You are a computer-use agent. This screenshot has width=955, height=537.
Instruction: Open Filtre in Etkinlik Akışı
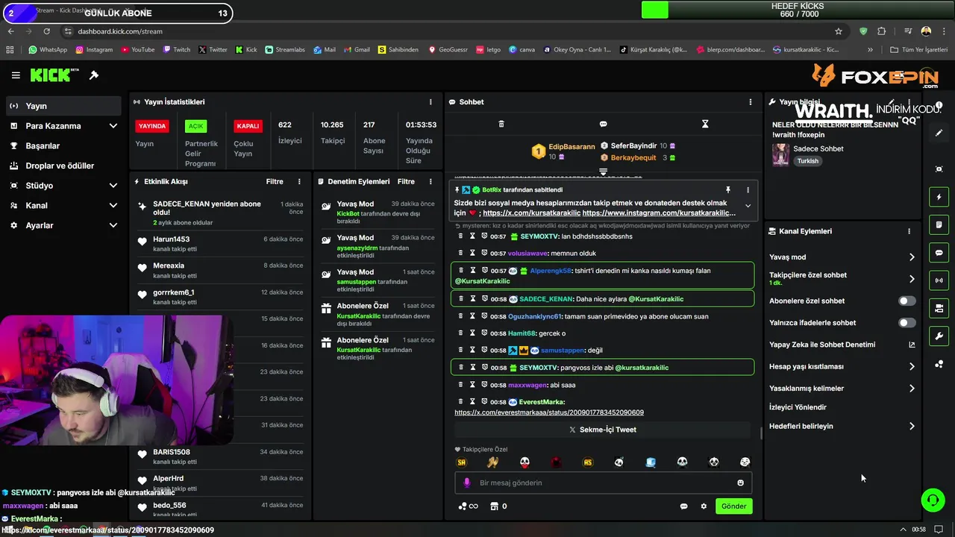[275, 181]
